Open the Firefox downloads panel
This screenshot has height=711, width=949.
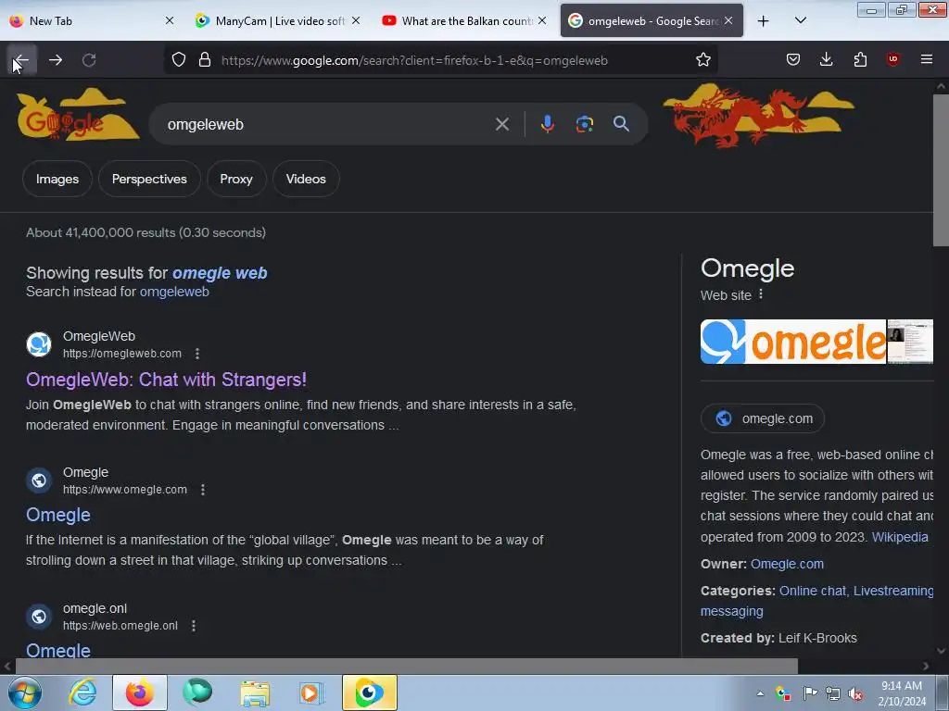click(826, 59)
